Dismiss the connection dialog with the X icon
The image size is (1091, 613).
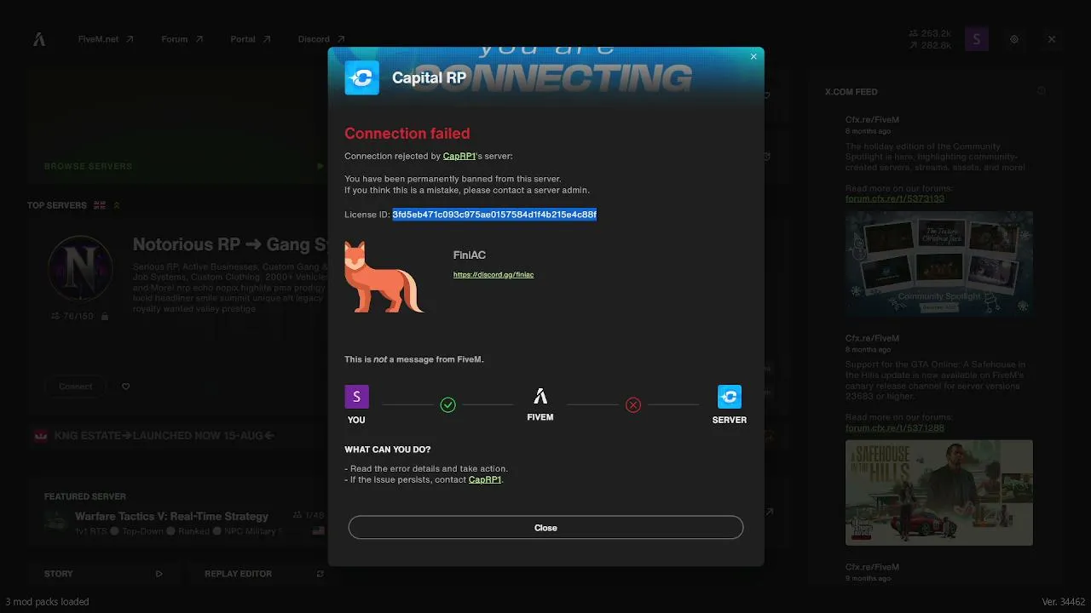tap(753, 57)
